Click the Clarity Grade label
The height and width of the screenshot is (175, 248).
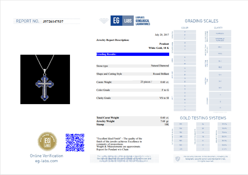[104, 98]
